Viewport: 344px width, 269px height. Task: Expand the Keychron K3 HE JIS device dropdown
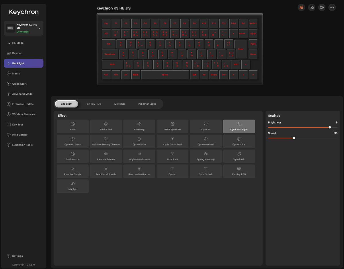click(x=24, y=28)
